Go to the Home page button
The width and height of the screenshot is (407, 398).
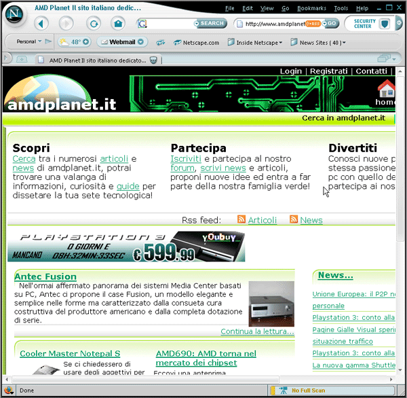[x=118, y=24]
